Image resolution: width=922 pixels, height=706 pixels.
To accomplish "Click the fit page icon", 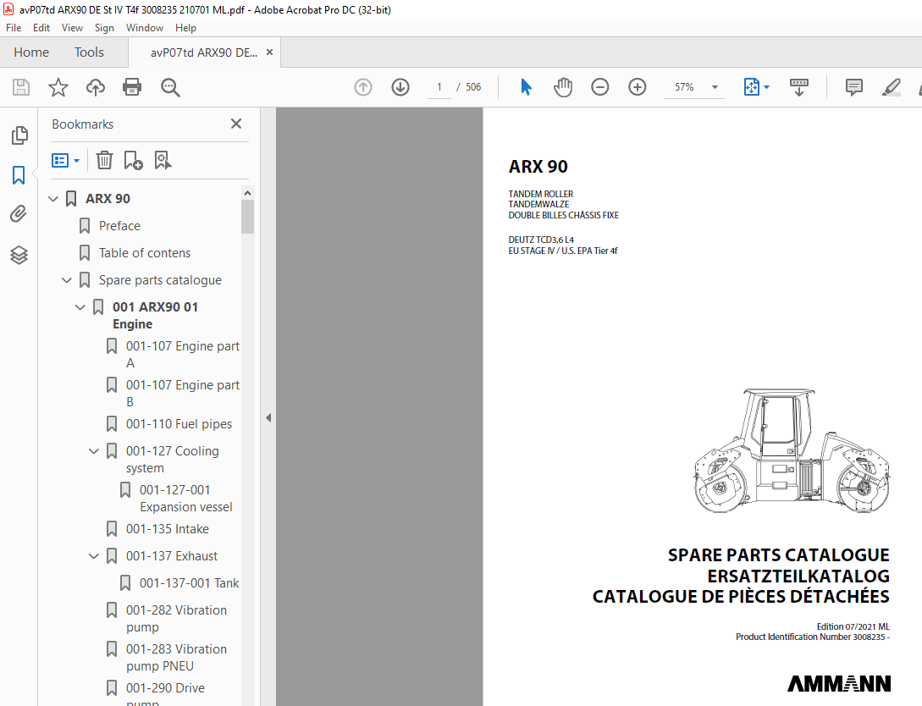I will (752, 87).
